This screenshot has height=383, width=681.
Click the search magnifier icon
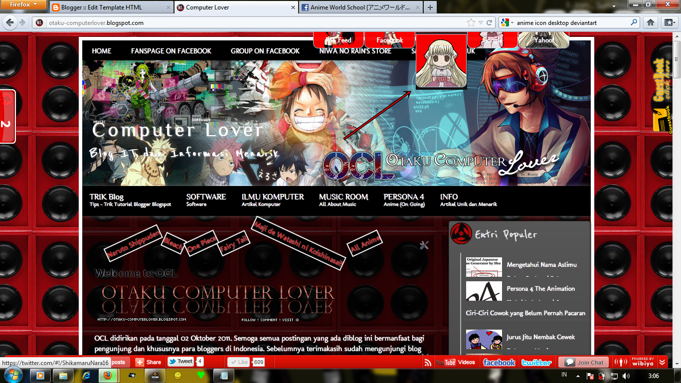(634, 22)
